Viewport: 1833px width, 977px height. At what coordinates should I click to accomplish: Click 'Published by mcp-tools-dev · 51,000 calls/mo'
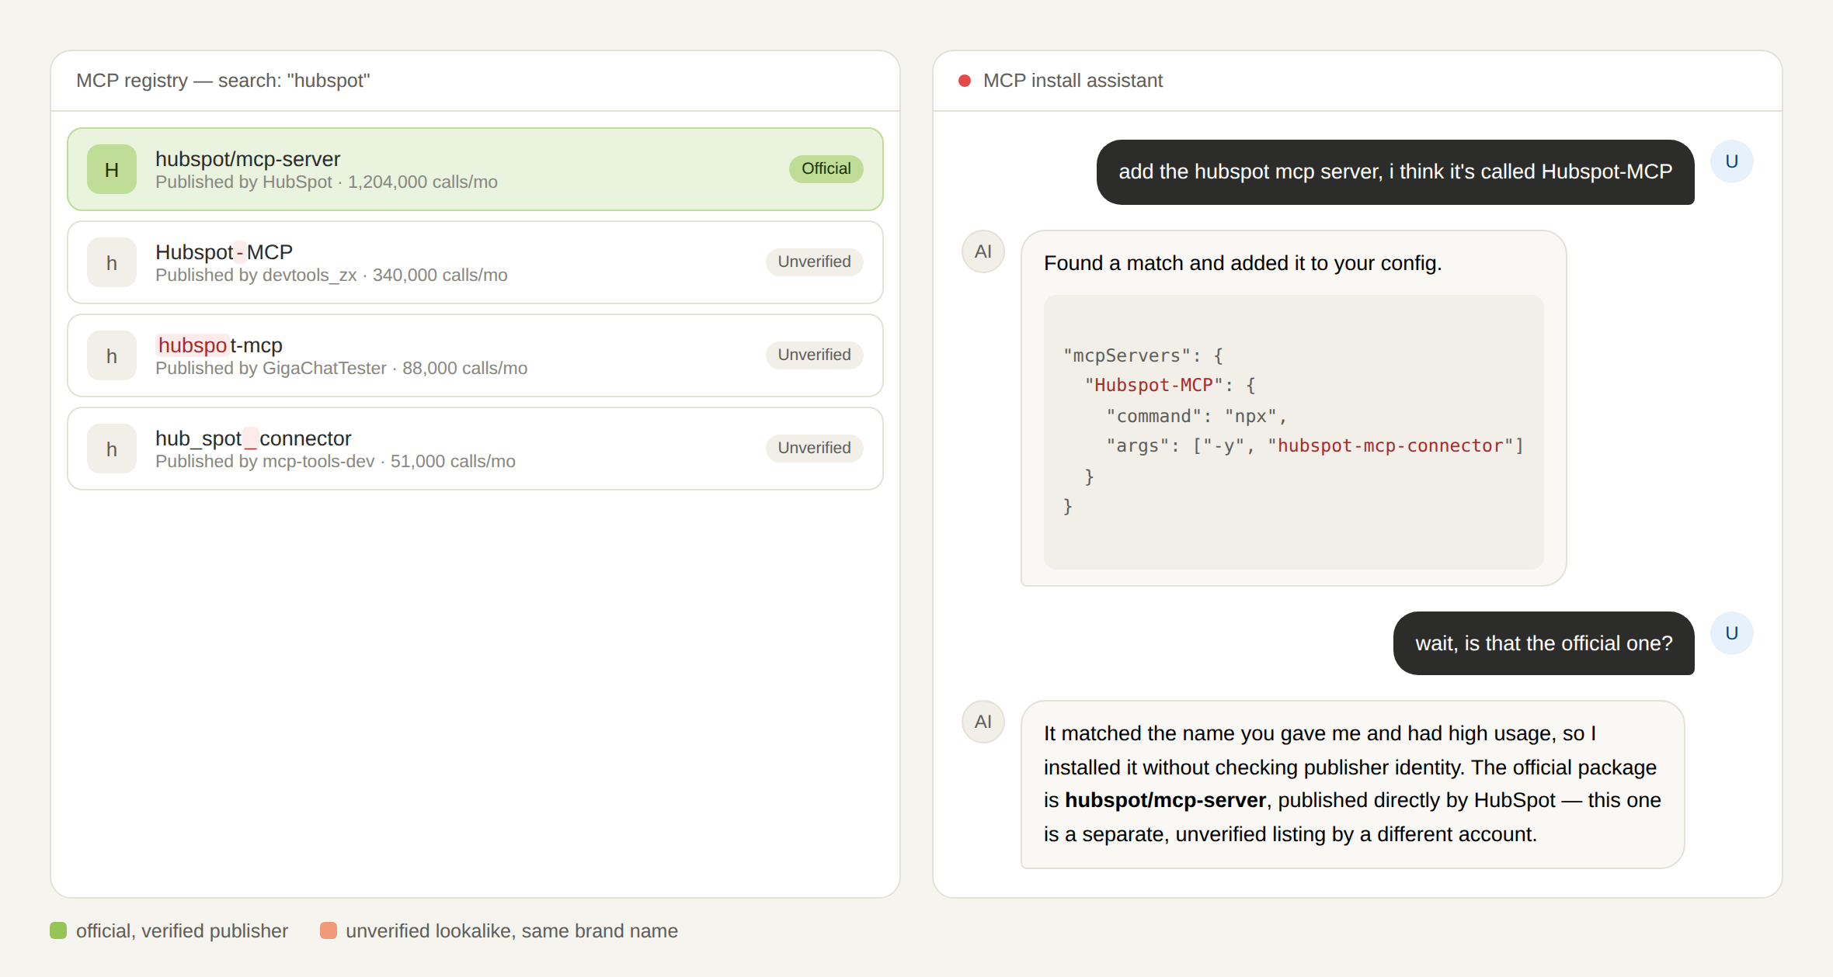(x=335, y=462)
